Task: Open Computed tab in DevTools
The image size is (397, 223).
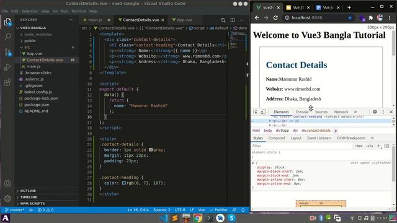Action: click(277, 138)
